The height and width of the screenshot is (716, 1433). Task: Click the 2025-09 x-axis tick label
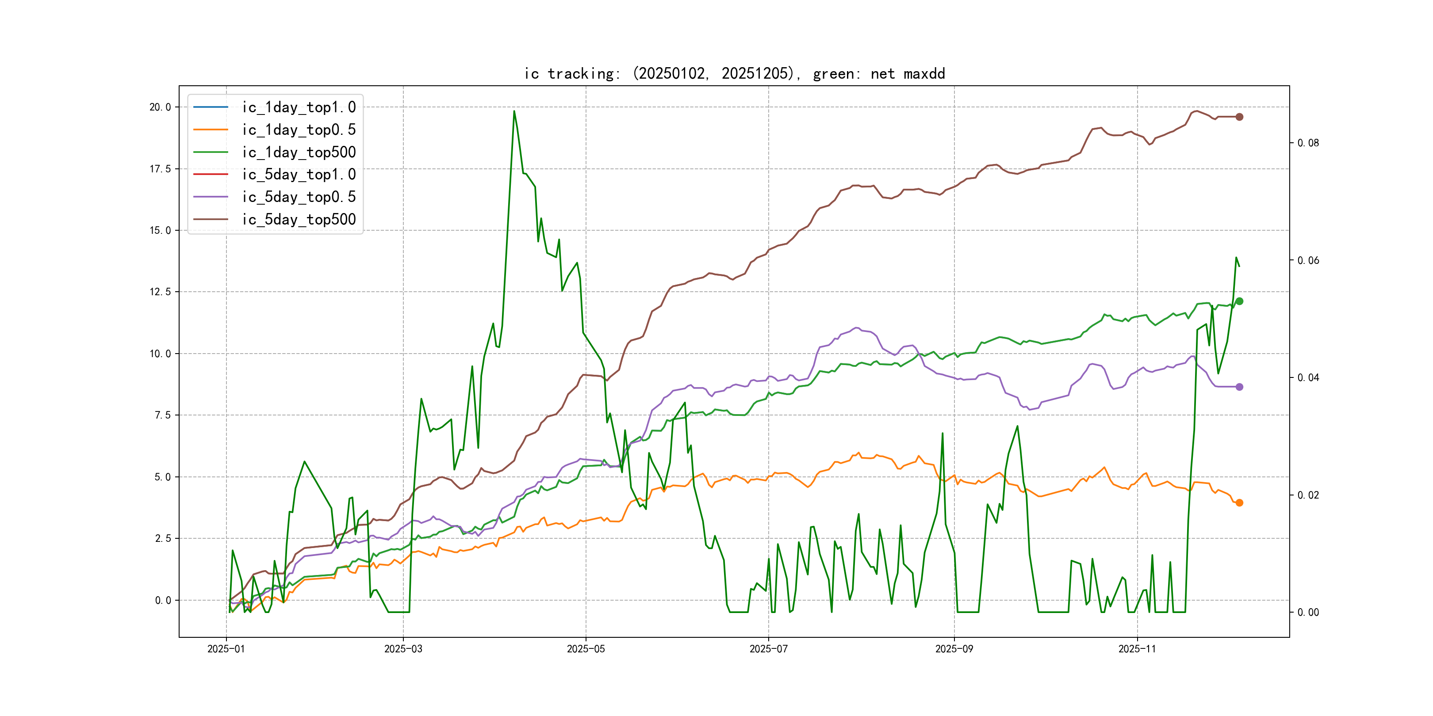tap(954, 649)
